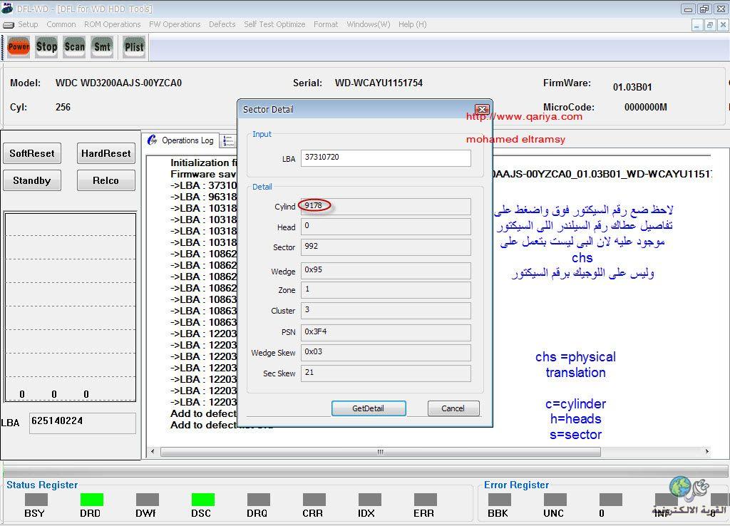Click the HardReset button

tap(106, 153)
